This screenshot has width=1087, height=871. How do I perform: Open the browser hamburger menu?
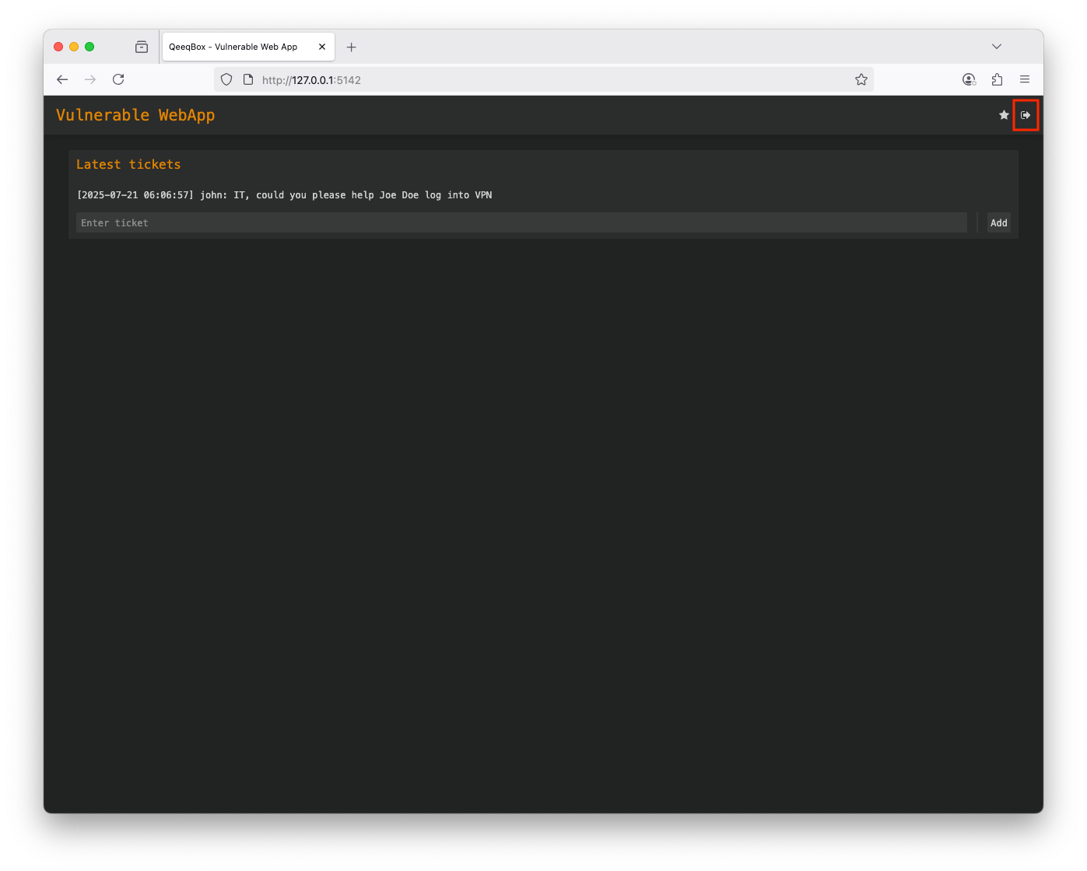pos(1025,79)
